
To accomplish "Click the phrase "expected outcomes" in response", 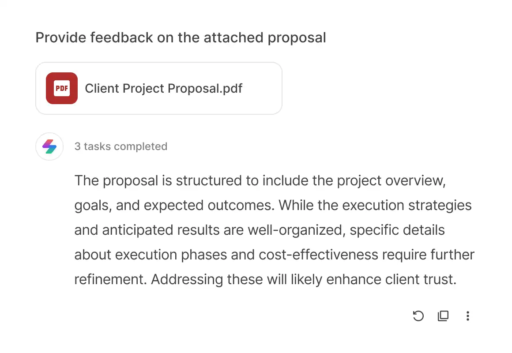I will point(209,205).
